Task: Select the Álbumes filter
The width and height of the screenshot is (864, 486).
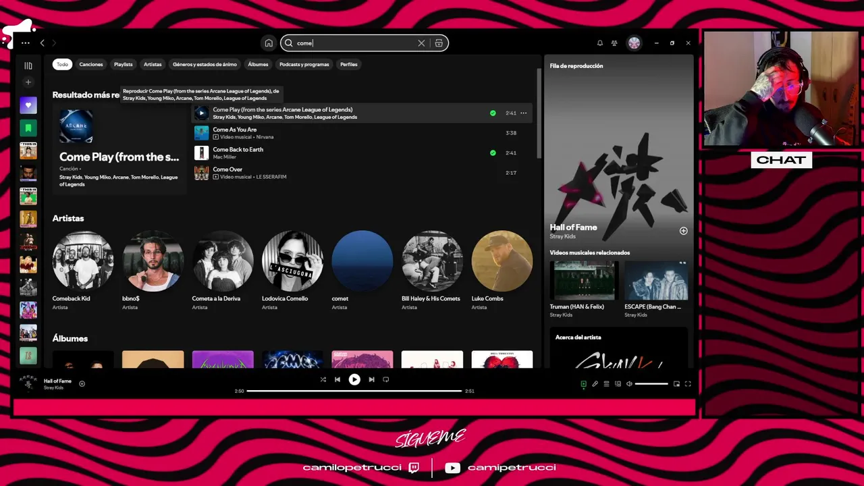Action: [258, 64]
